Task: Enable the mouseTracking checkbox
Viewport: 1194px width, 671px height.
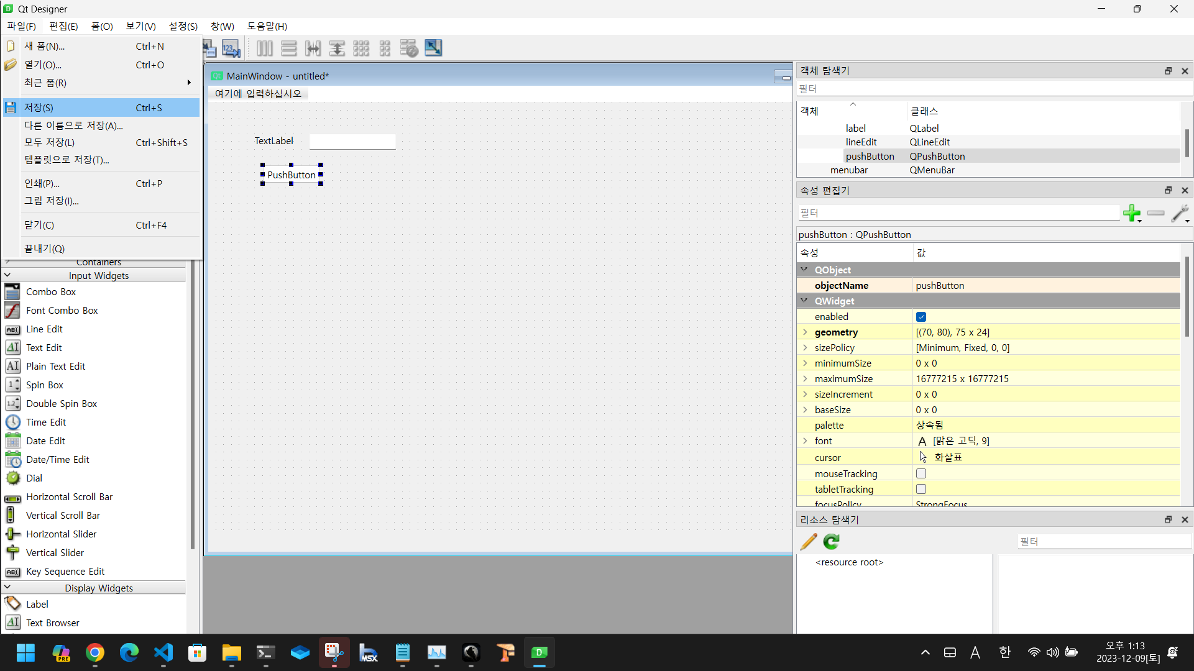Action: (x=921, y=473)
